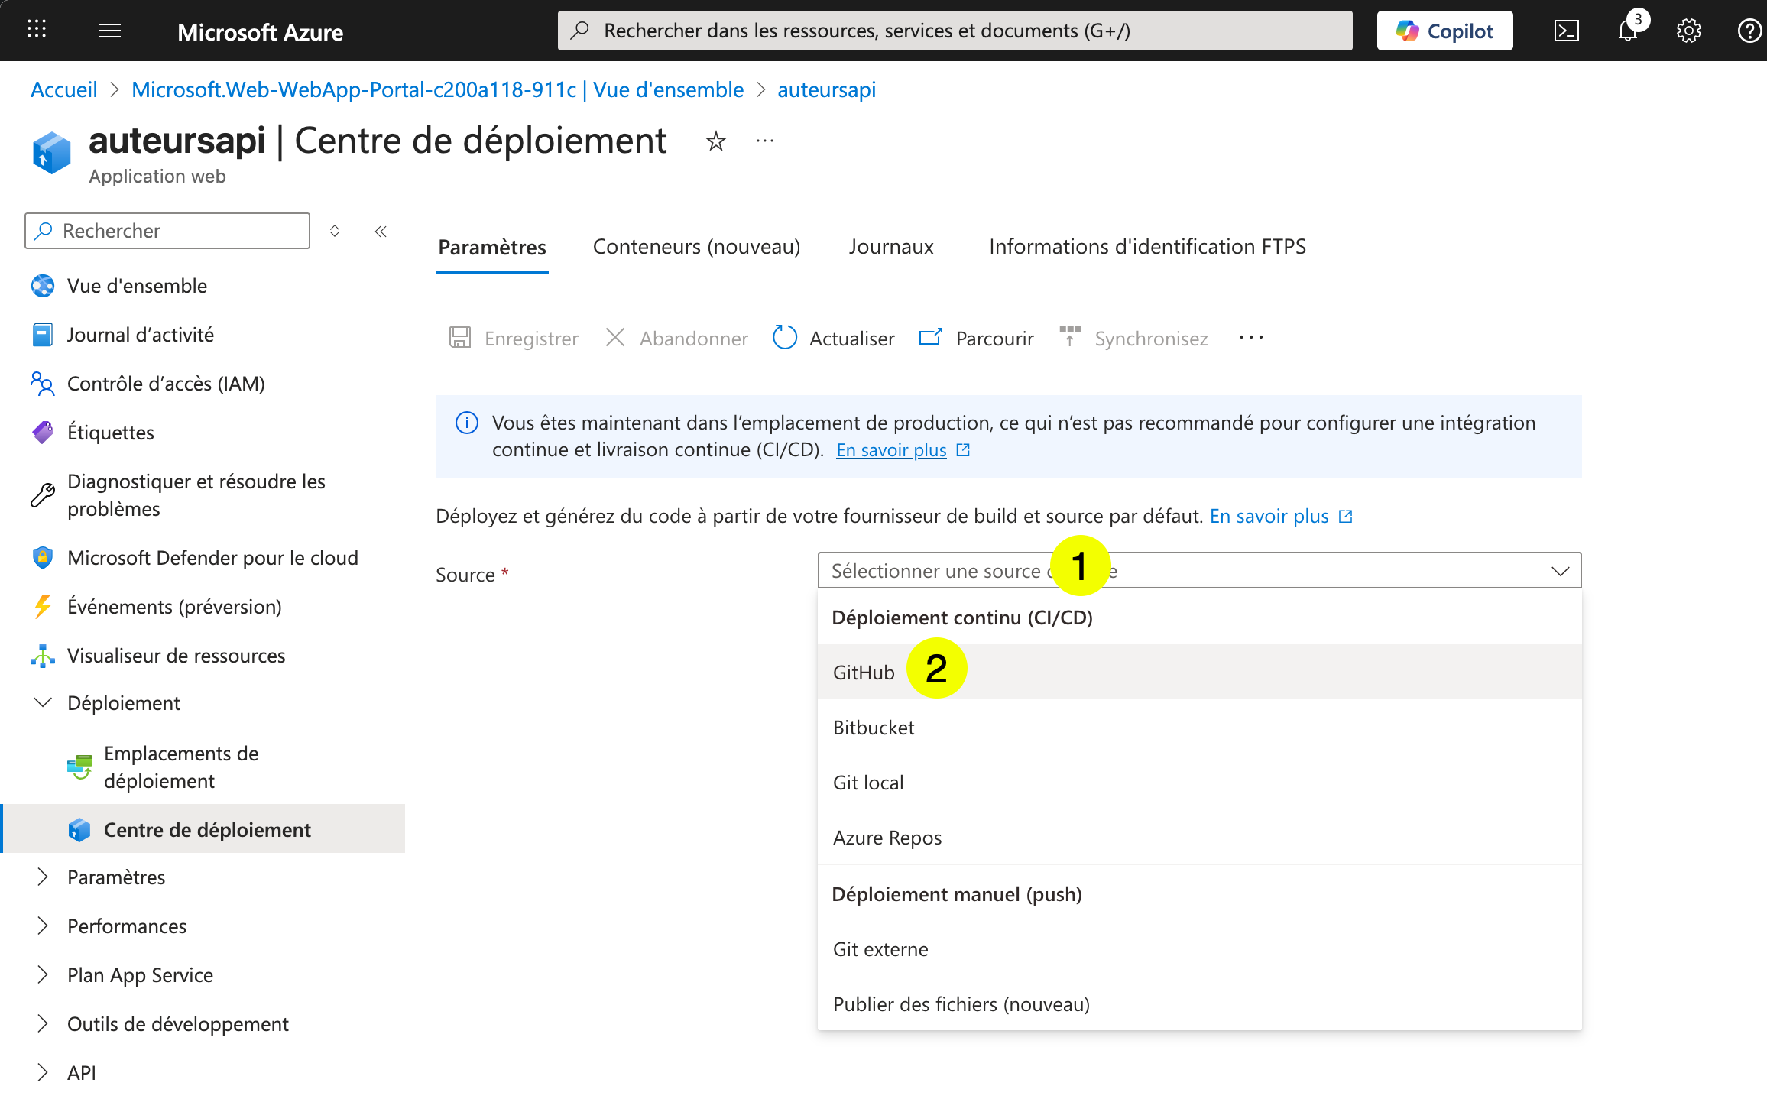This screenshot has width=1767, height=1099.
Task: Open the ellipsis overflow menu near toolbar
Action: 1250,337
